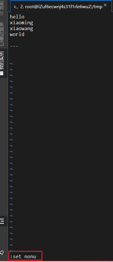Close the terminal session tab
Viewport: 113px width, 262px height.
105,5
